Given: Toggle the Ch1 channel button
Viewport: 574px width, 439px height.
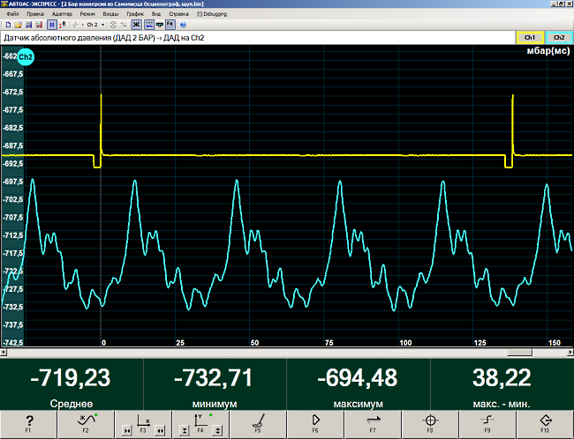Looking at the screenshot, I should 530,39.
